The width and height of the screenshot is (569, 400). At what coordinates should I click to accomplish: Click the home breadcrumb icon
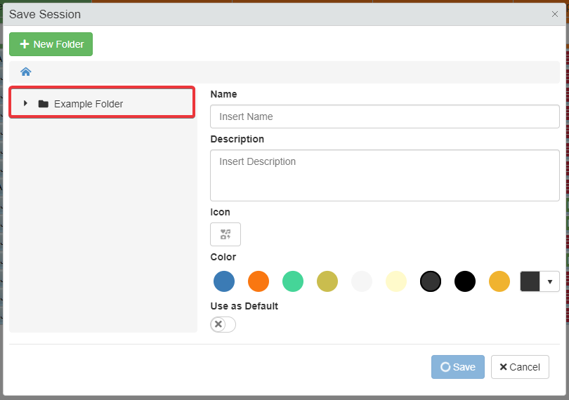pos(26,72)
